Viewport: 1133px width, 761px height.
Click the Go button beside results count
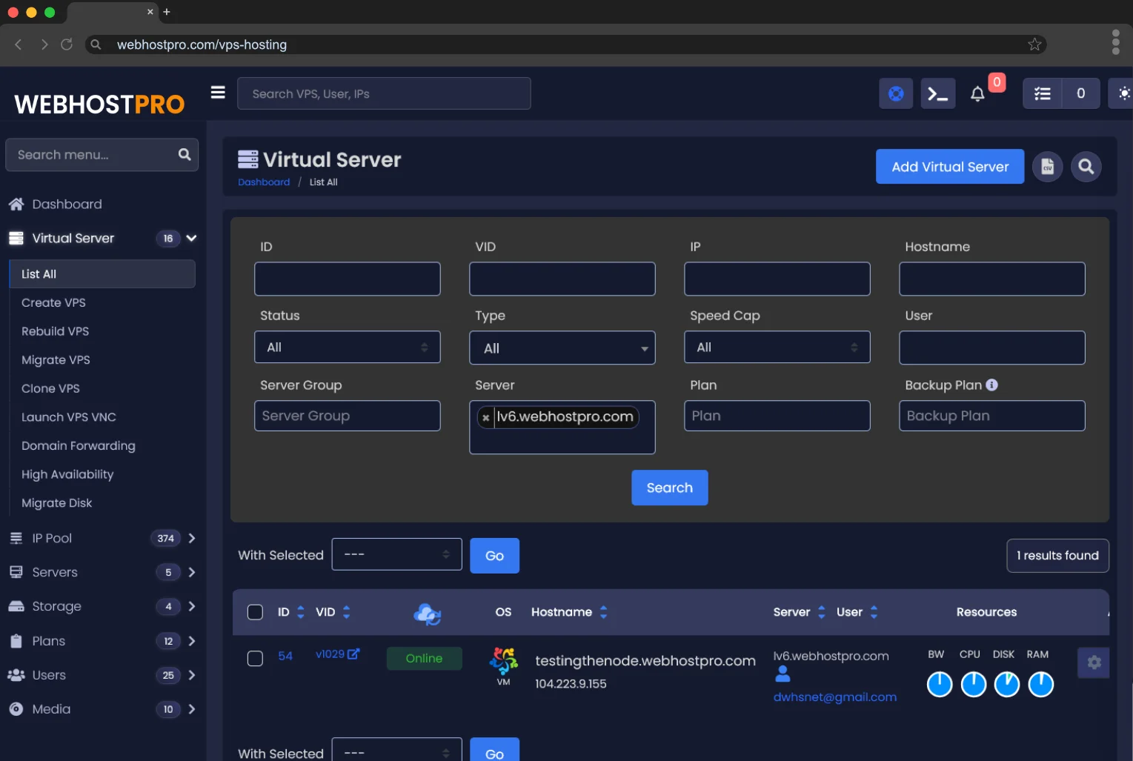tap(494, 556)
